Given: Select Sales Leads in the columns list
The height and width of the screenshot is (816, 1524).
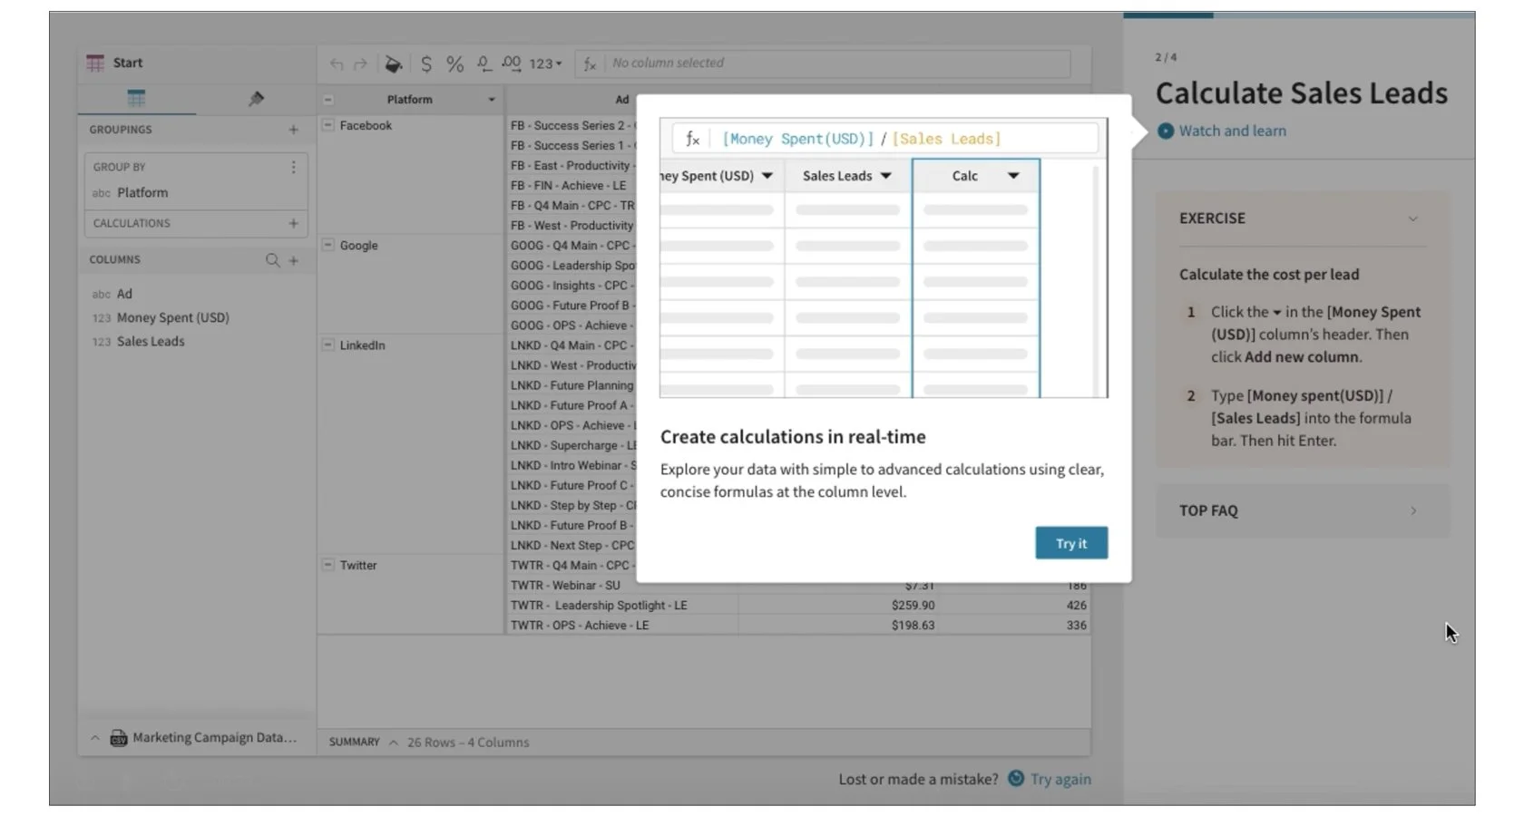Looking at the screenshot, I should (x=151, y=341).
